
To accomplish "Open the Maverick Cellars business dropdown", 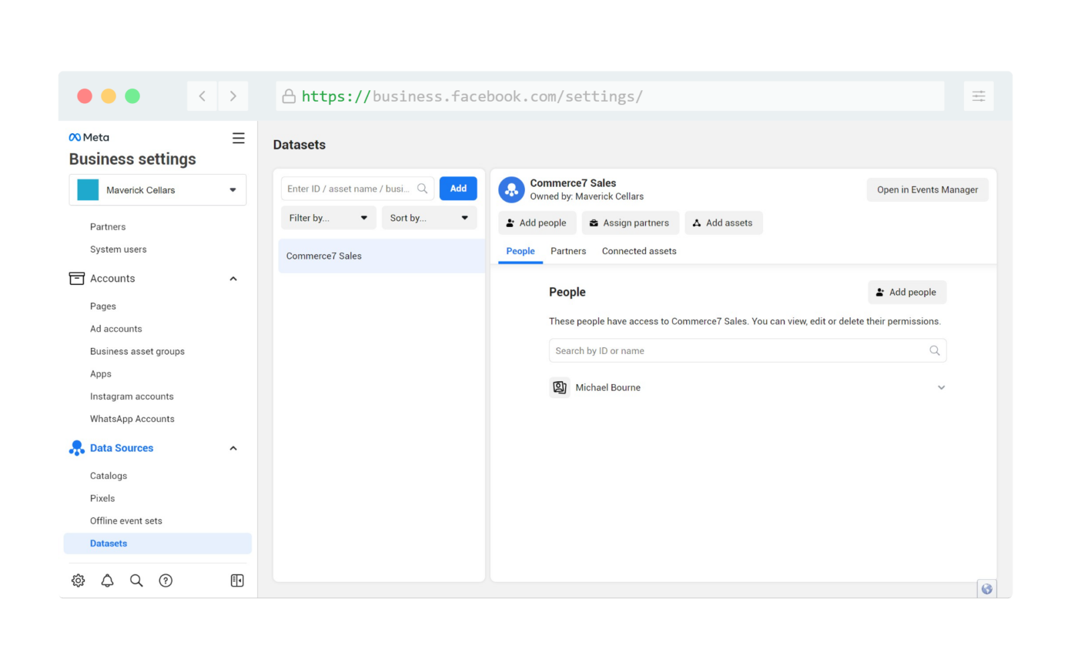I will [158, 190].
